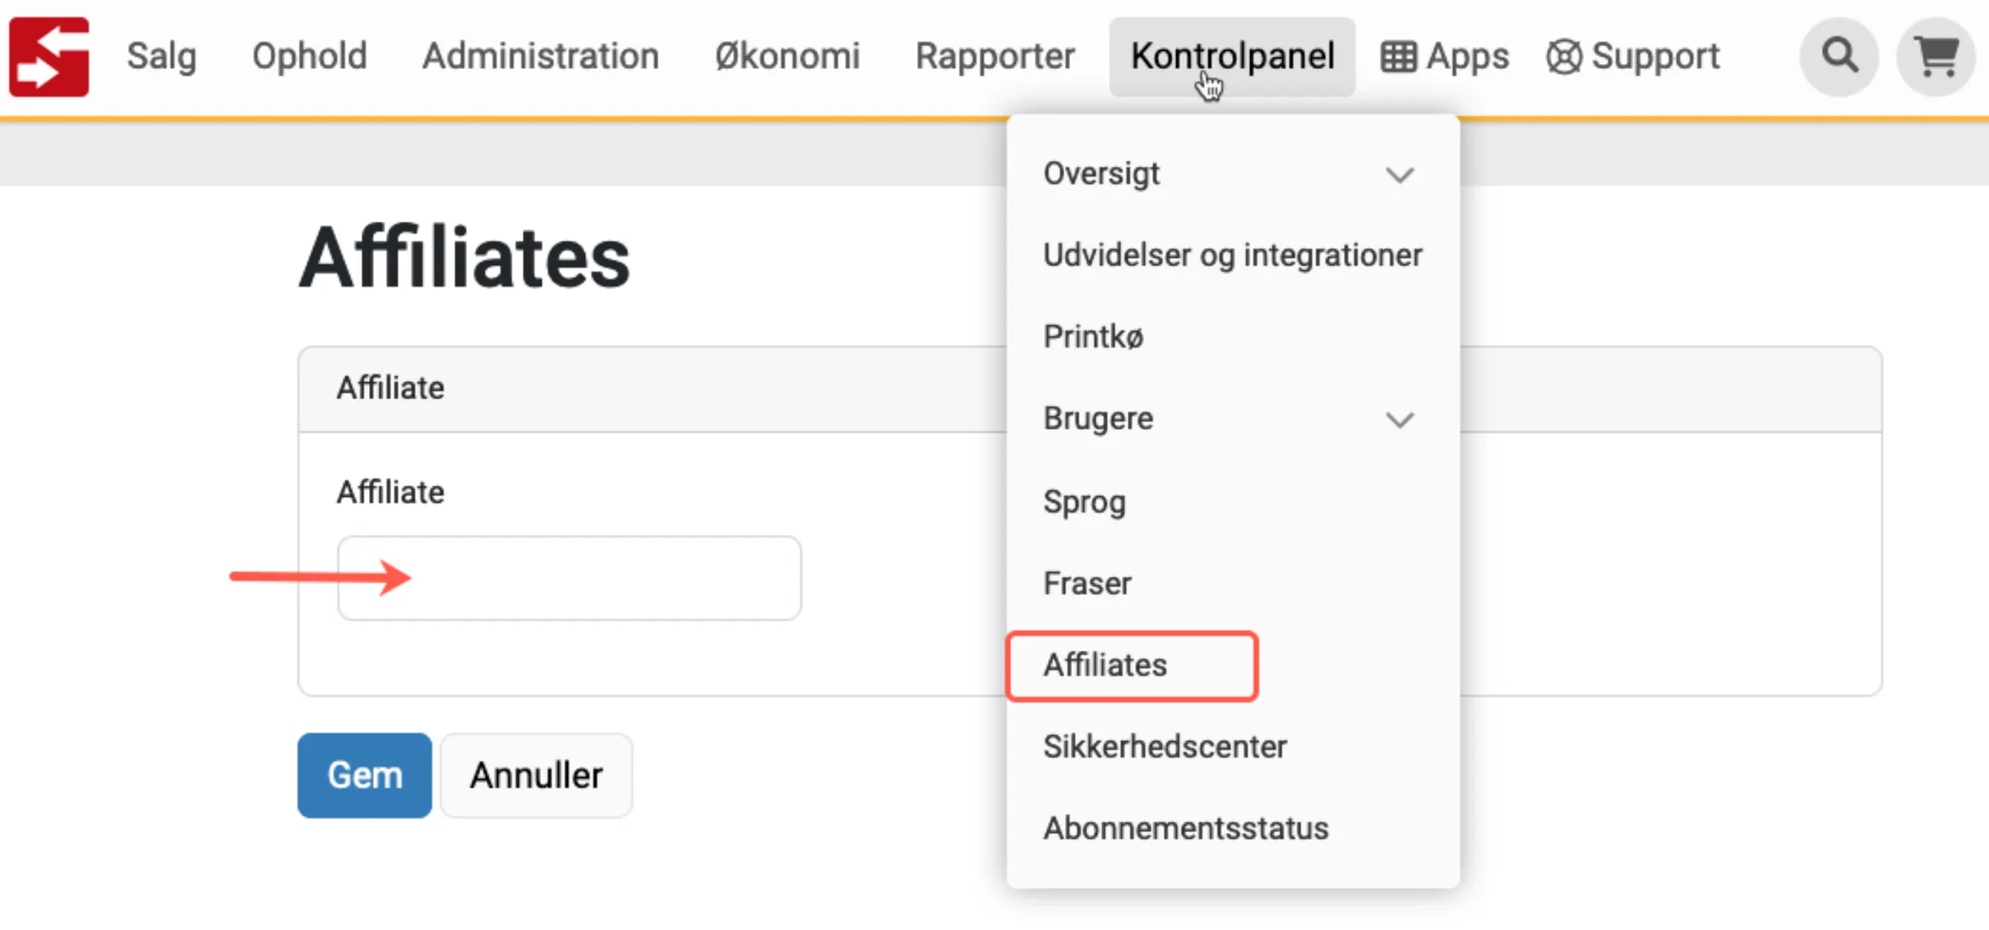Click the red logo icon
Screen dimensions: 1989x930
(x=48, y=56)
